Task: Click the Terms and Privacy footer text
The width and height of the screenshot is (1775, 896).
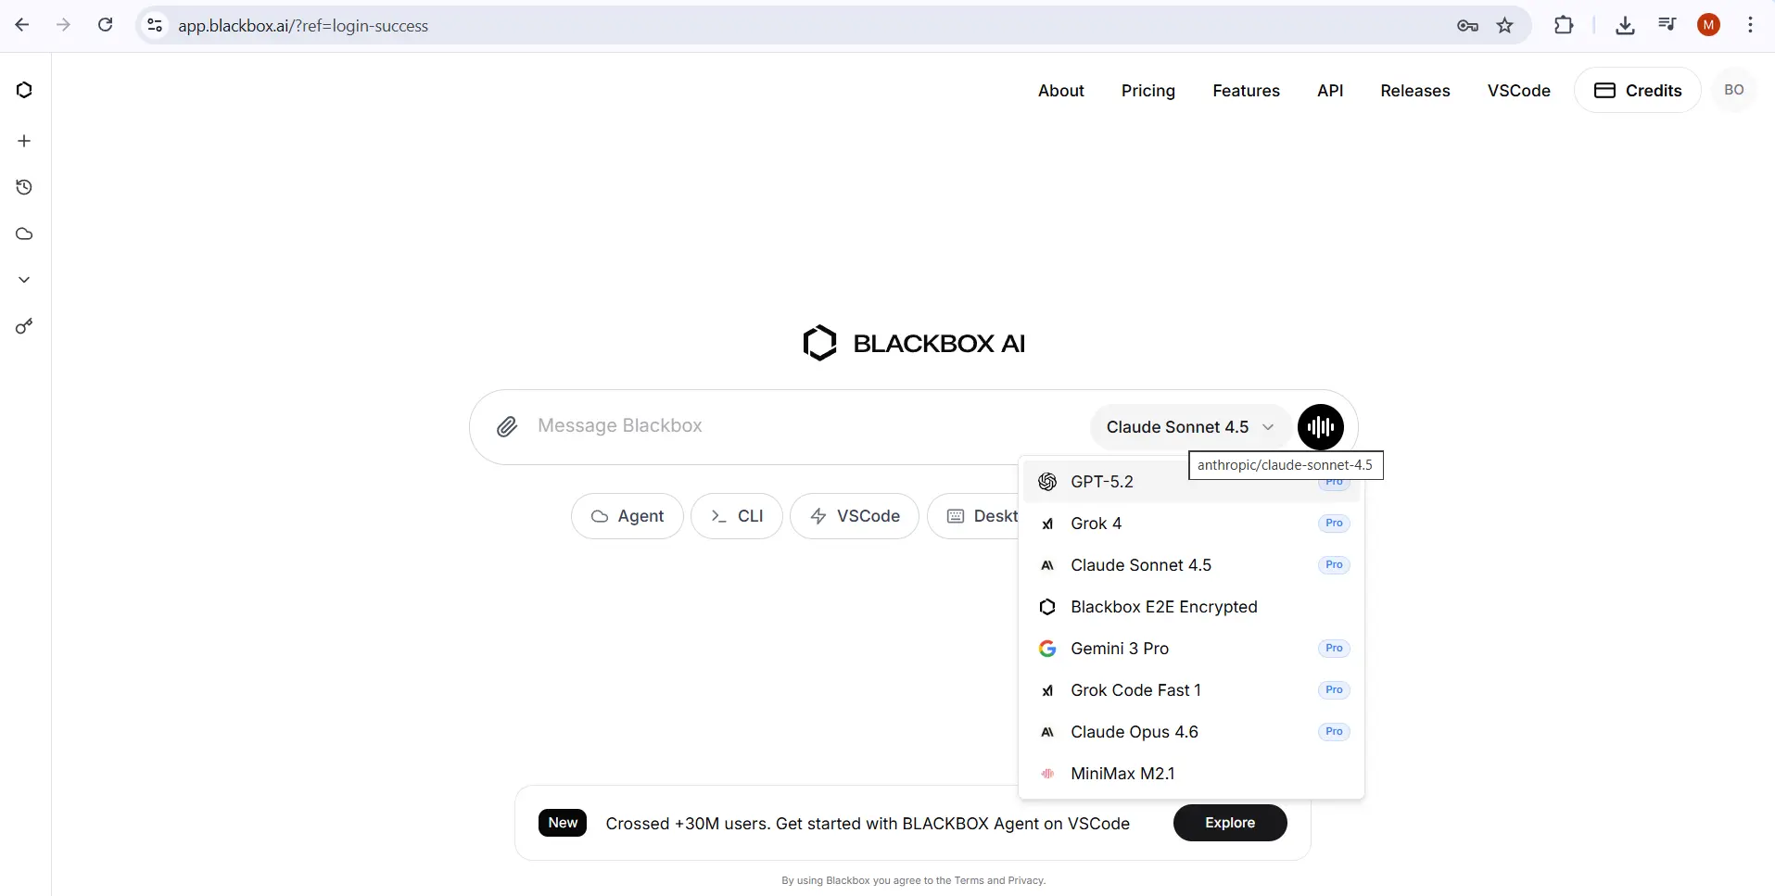Action: (999, 880)
